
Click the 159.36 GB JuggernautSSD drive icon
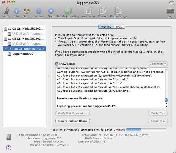(6, 49)
